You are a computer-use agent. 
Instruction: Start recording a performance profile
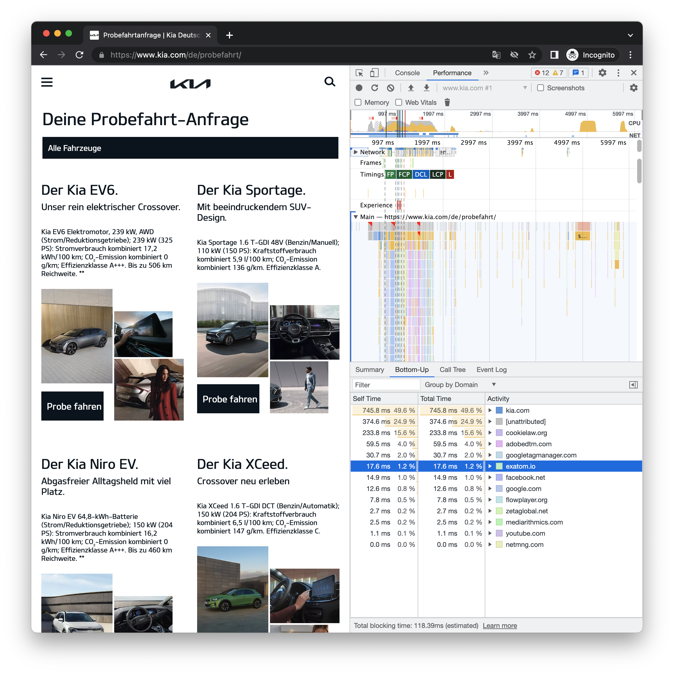point(359,88)
